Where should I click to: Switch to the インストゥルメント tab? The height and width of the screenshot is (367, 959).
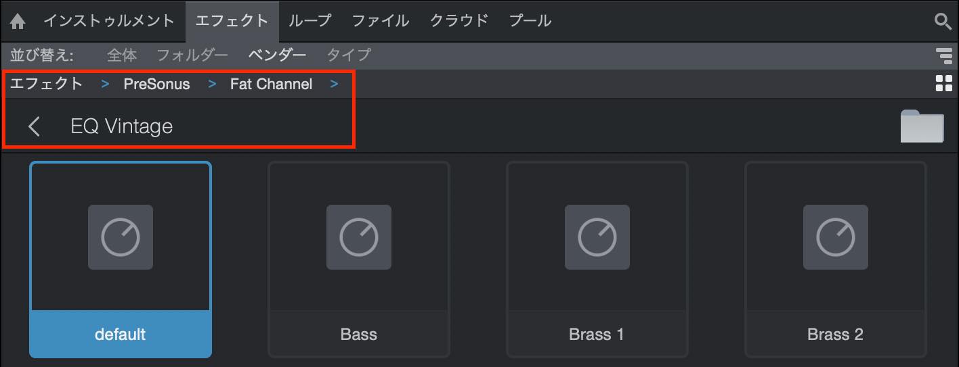click(109, 21)
